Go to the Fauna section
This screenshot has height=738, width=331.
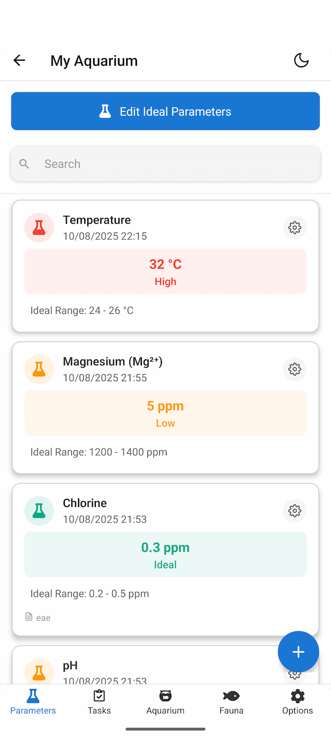point(231,702)
